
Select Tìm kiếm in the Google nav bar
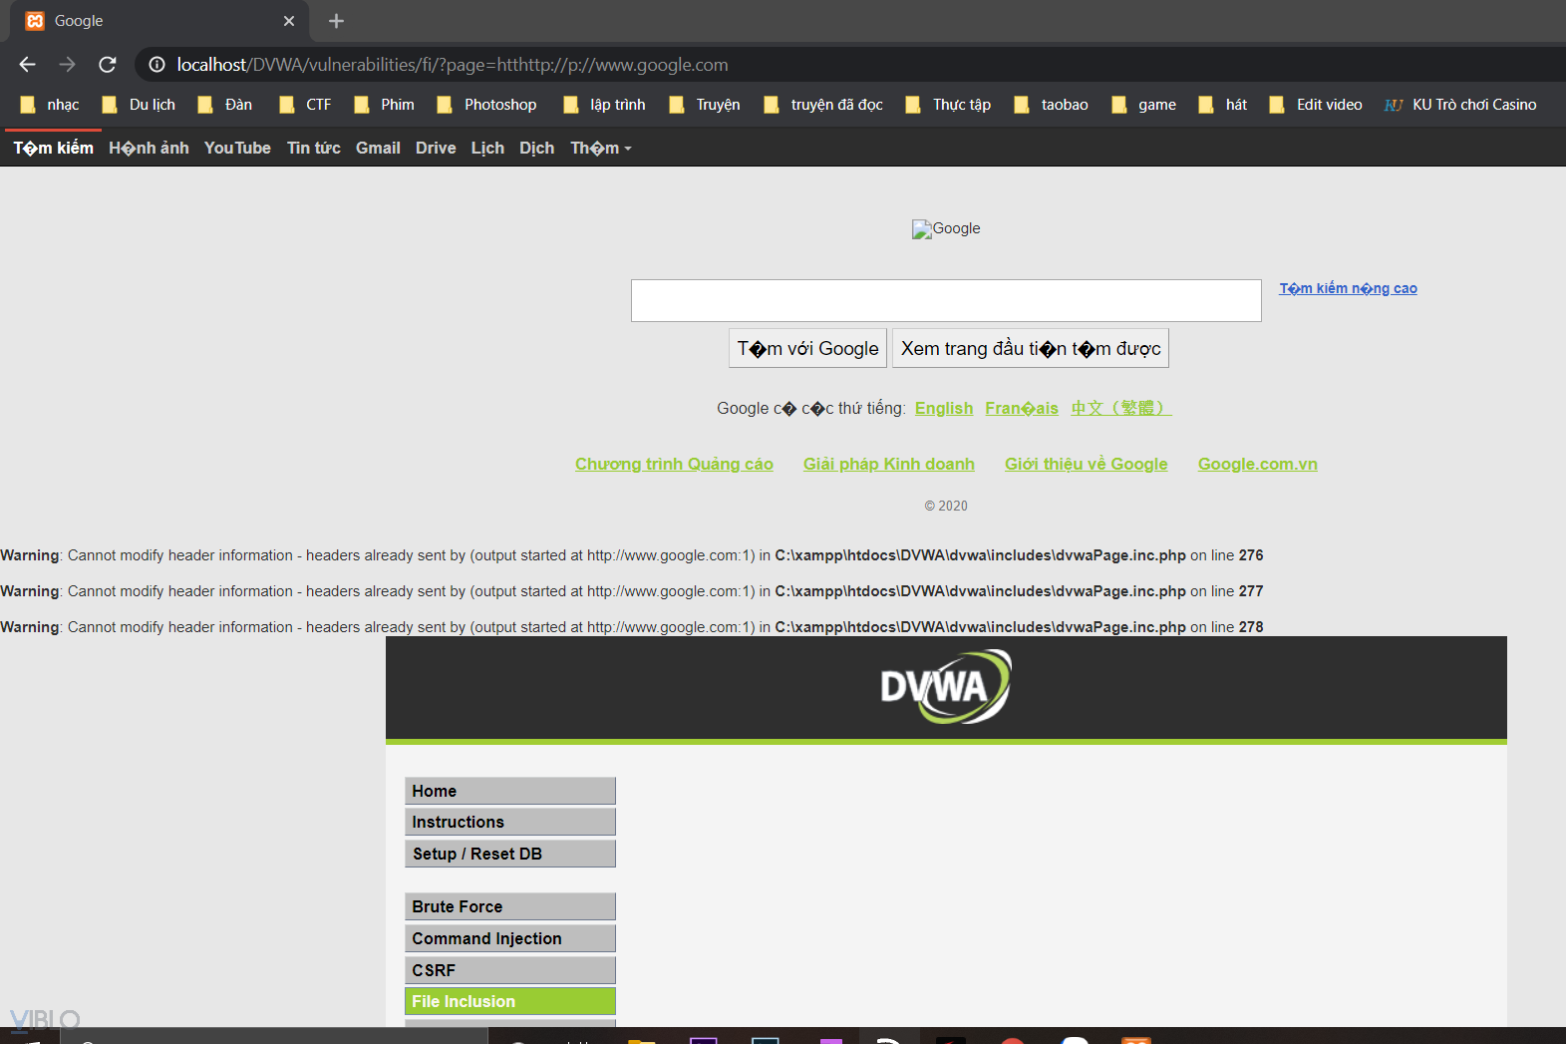[x=54, y=149]
